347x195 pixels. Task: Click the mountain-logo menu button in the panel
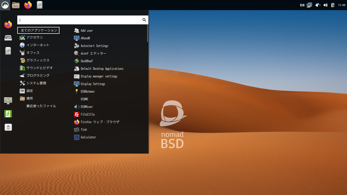click(5, 5)
